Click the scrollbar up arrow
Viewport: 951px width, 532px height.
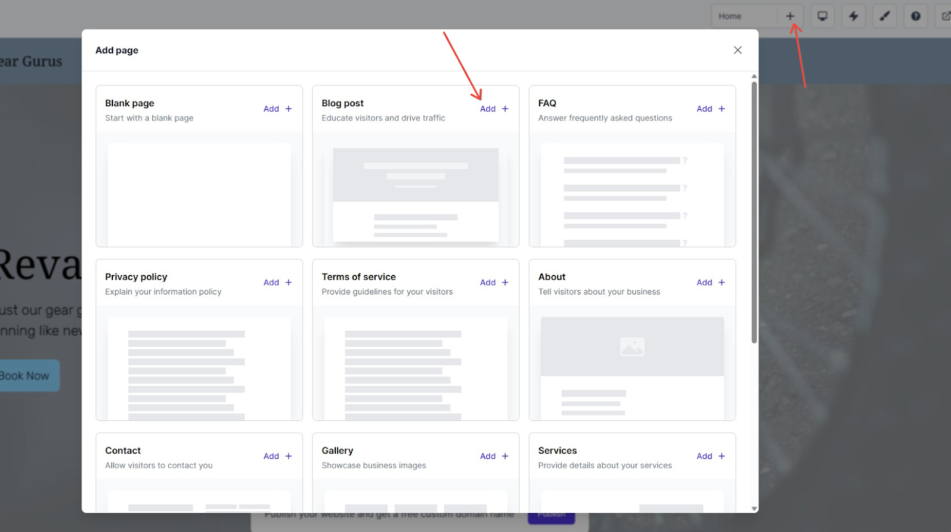point(754,77)
